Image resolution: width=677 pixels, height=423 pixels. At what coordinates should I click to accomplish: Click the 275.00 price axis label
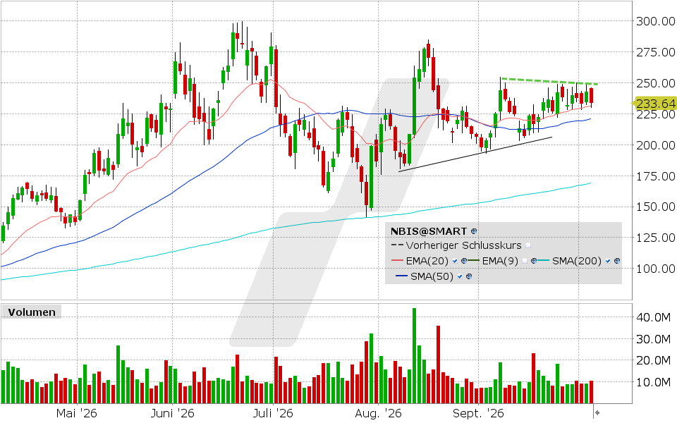coord(655,52)
